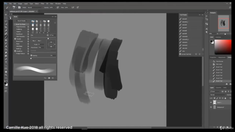Image resolution: width=235 pixels, height=132 pixels.
Task: Select the Rectangular Marquee tool
Action: pyautogui.click(x=6, y=18)
